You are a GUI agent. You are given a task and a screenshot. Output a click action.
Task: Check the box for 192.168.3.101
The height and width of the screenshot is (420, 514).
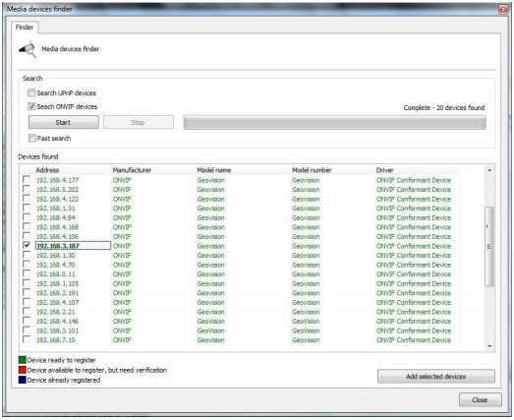point(27,330)
